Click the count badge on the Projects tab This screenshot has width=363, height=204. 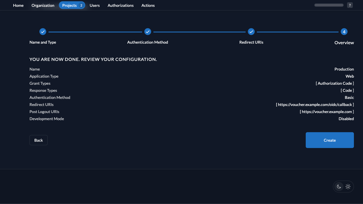click(x=81, y=5)
